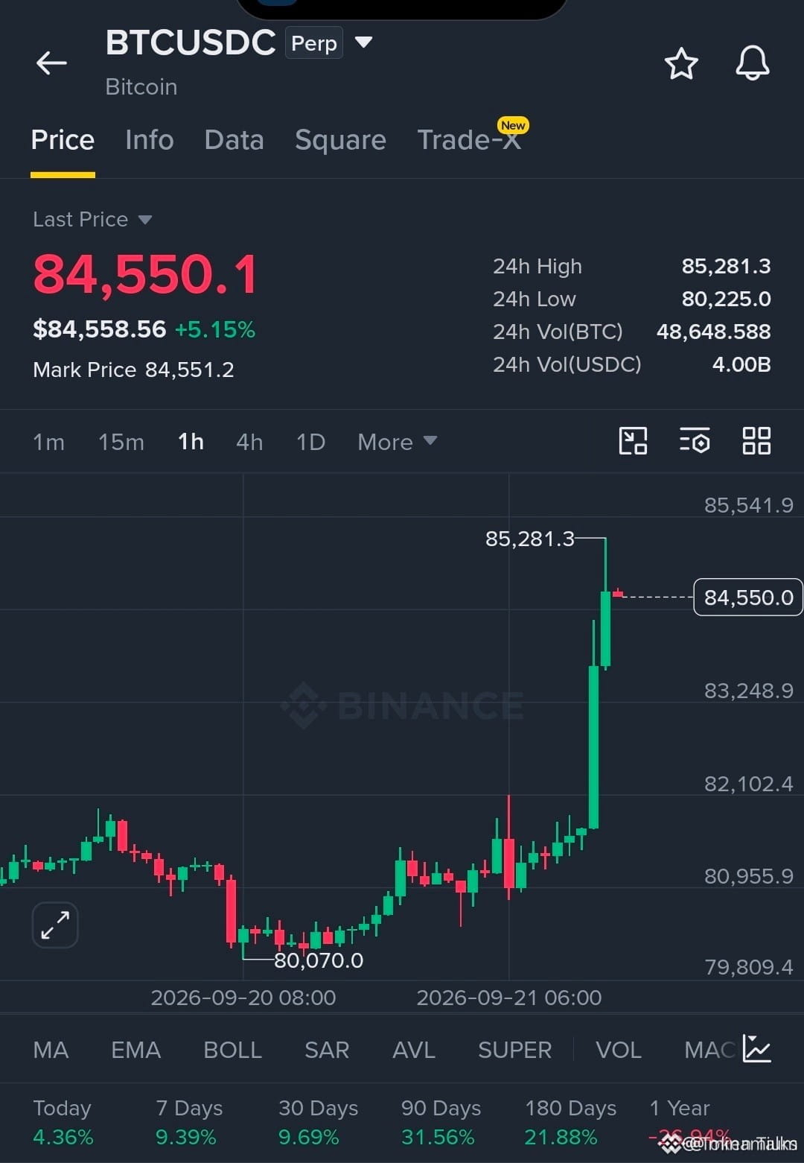Toggle the MA indicator
The image size is (804, 1163).
click(x=51, y=1050)
